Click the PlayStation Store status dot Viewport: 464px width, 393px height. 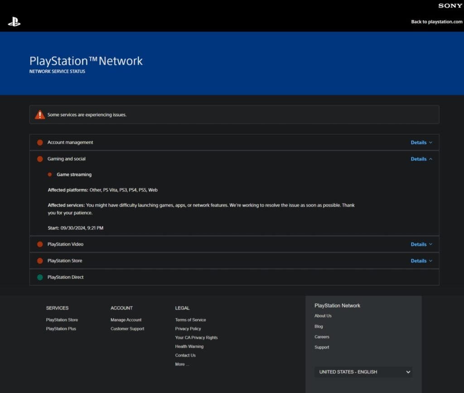[x=40, y=261]
